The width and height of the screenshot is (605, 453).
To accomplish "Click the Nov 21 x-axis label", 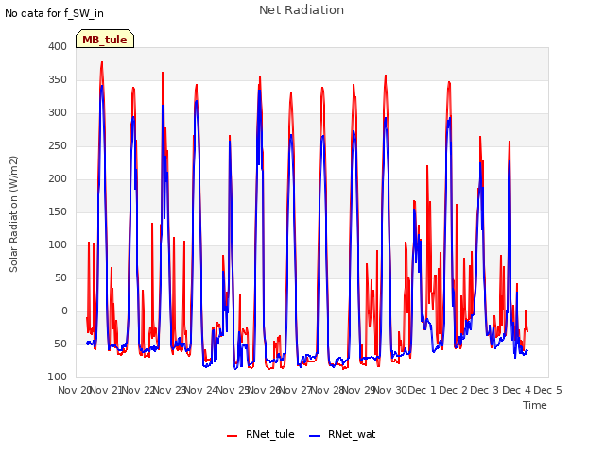I will tap(106, 390).
